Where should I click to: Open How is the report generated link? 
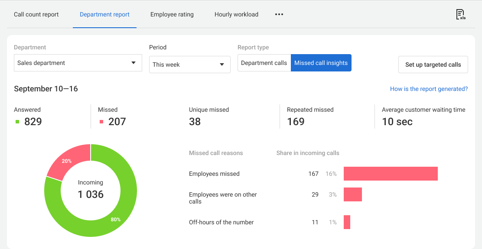[429, 89]
